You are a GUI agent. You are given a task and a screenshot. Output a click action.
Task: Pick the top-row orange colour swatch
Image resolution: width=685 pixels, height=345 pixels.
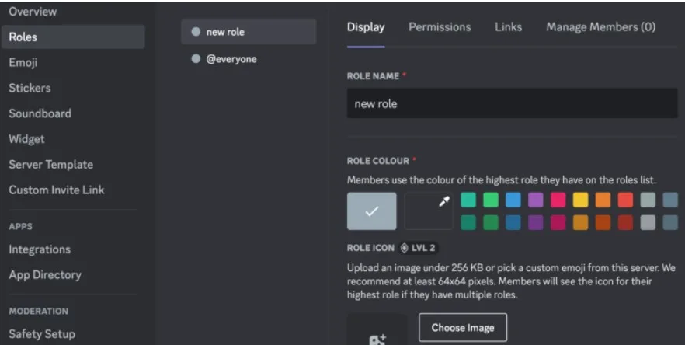click(x=603, y=200)
